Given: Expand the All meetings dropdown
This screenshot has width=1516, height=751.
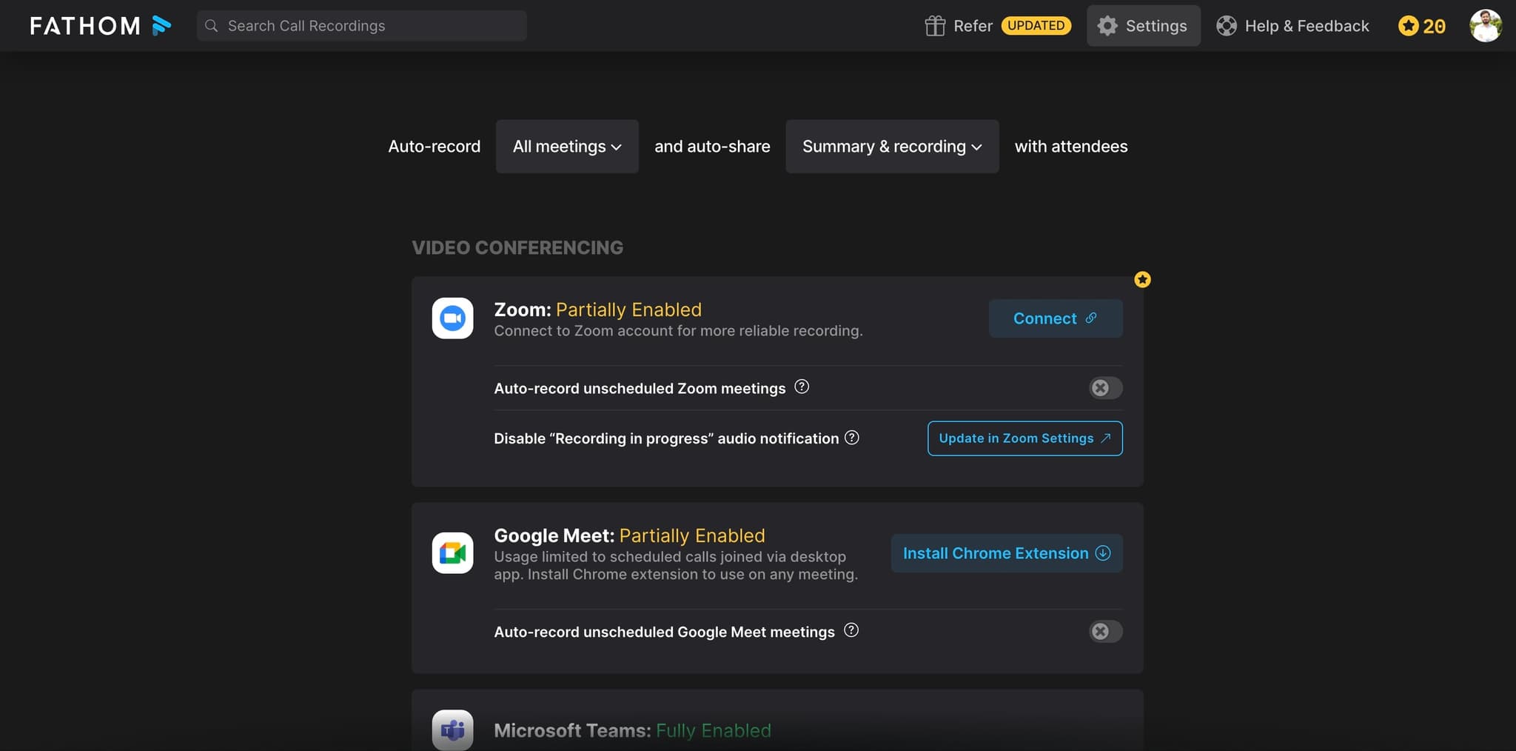Looking at the screenshot, I should [x=567, y=147].
